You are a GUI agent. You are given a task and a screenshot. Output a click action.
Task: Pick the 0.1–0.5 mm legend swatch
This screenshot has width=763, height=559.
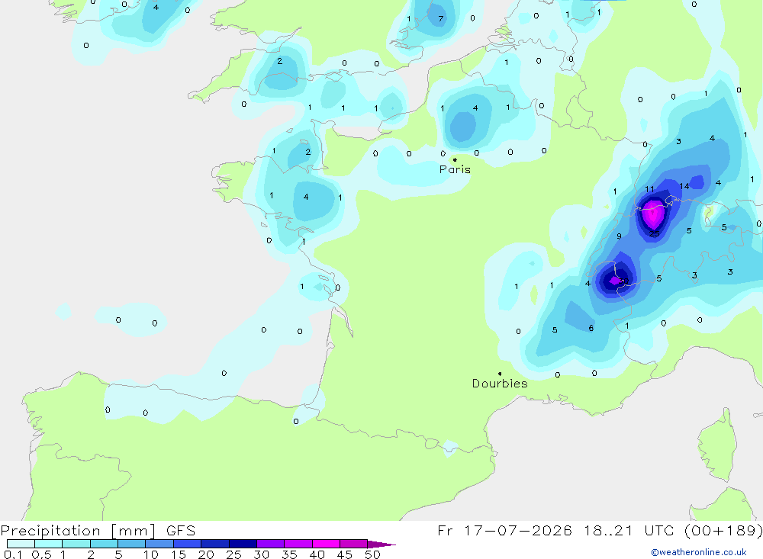[x=21, y=544]
